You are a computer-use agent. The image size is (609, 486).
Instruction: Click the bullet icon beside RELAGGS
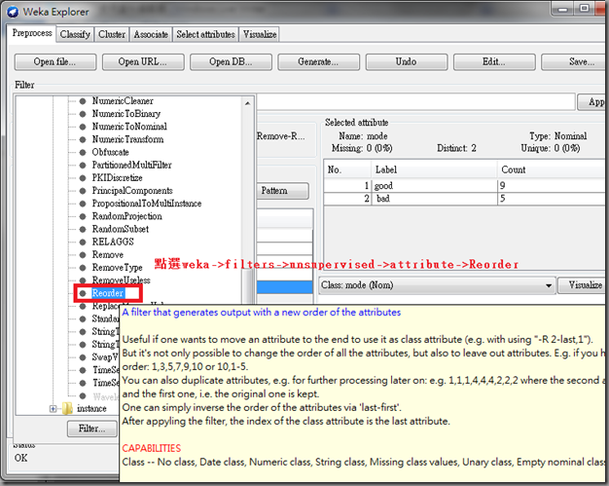pyautogui.click(x=83, y=243)
